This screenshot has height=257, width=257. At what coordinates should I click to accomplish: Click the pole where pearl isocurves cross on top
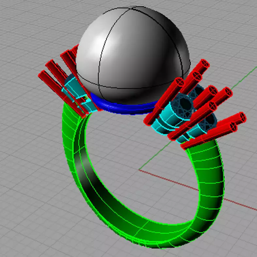click(131, 8)
